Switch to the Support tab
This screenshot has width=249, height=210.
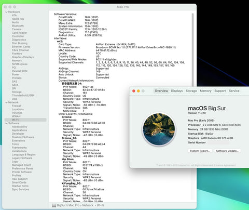pyautogui.click(x=220, y=91)
